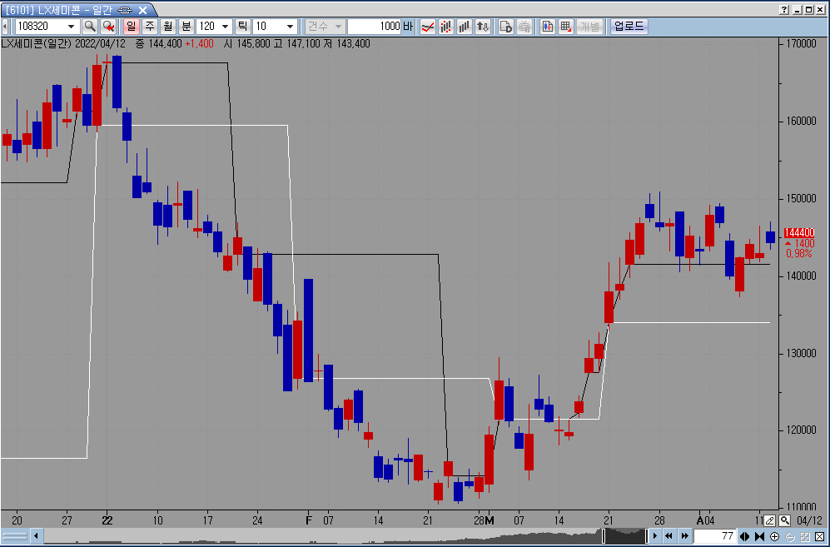Viewport: 830px width, 547px height.
Task: Expand the stock code 108320 dropdown
Action: 71,26
